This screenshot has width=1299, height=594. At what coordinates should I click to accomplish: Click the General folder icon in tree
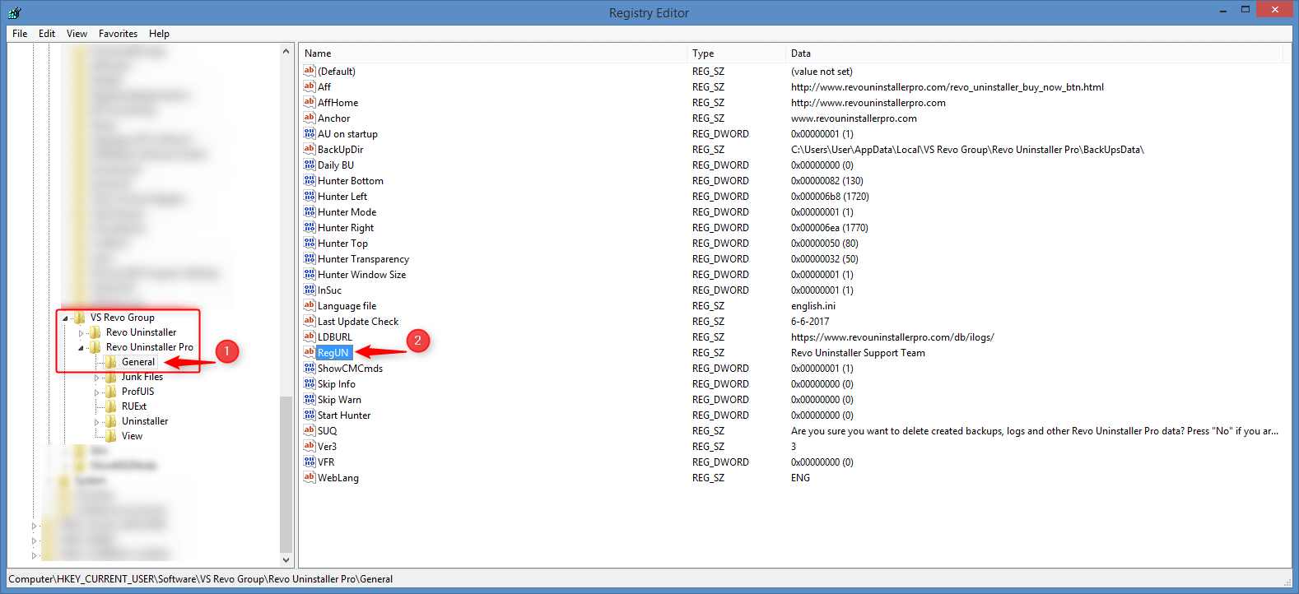pos(111,362)
